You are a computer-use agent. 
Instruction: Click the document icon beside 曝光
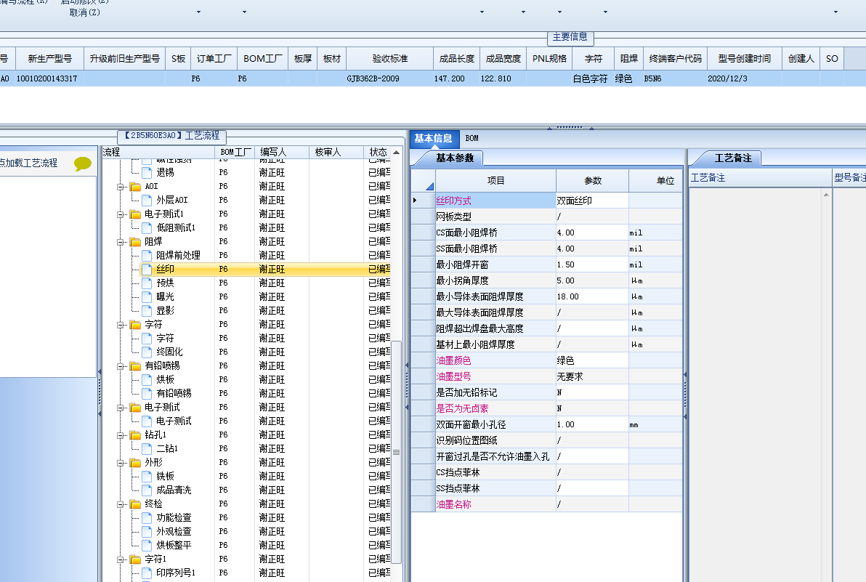[147, 296]
